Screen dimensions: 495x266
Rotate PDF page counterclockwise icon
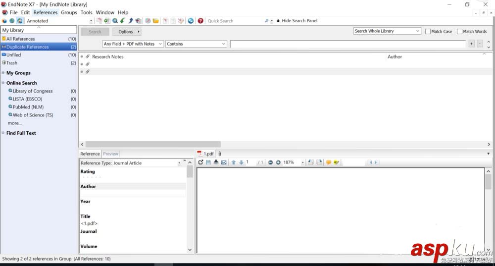(x=311, y=162)
